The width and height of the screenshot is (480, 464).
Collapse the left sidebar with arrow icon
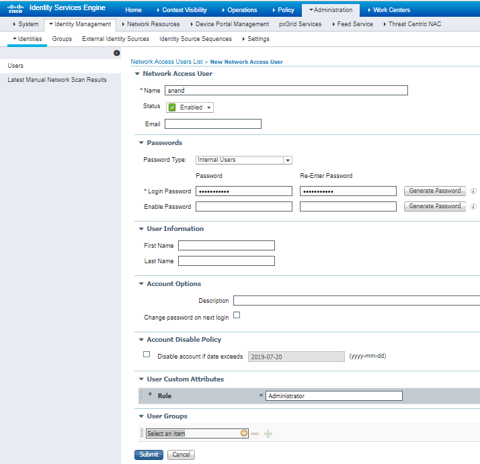[116, 53]
